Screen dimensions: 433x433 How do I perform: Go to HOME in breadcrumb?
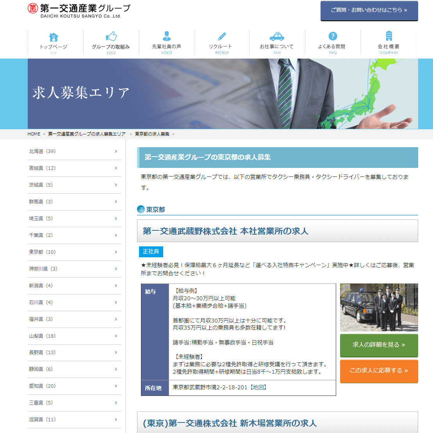34,134
